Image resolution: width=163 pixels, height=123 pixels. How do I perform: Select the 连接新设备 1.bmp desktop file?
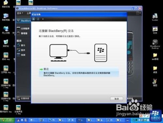[6, 83]
